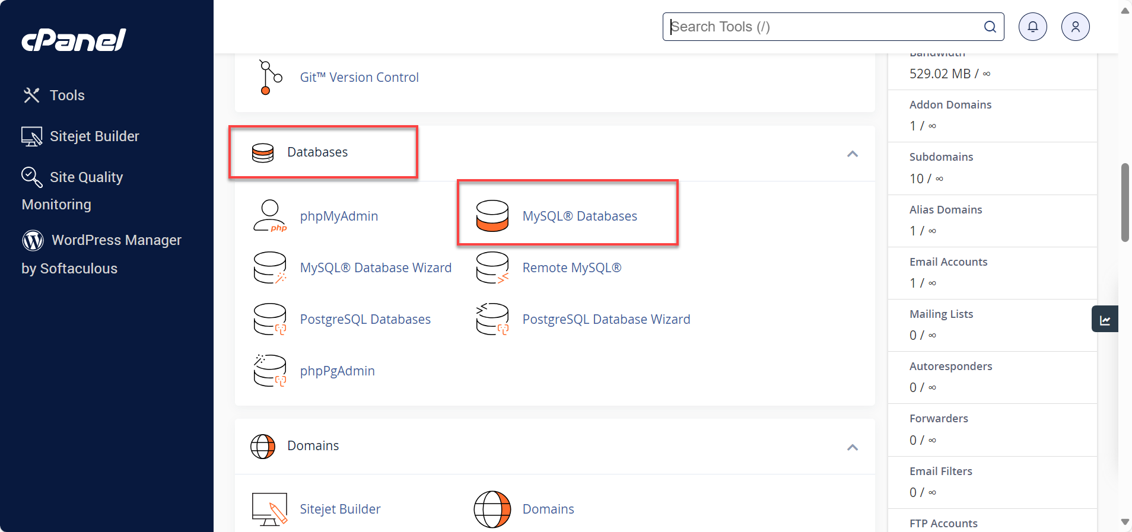Viewport: 1132px width, 532px height.
Task: Open the Remote MySQL® link
Action: [x=572, y=267]
